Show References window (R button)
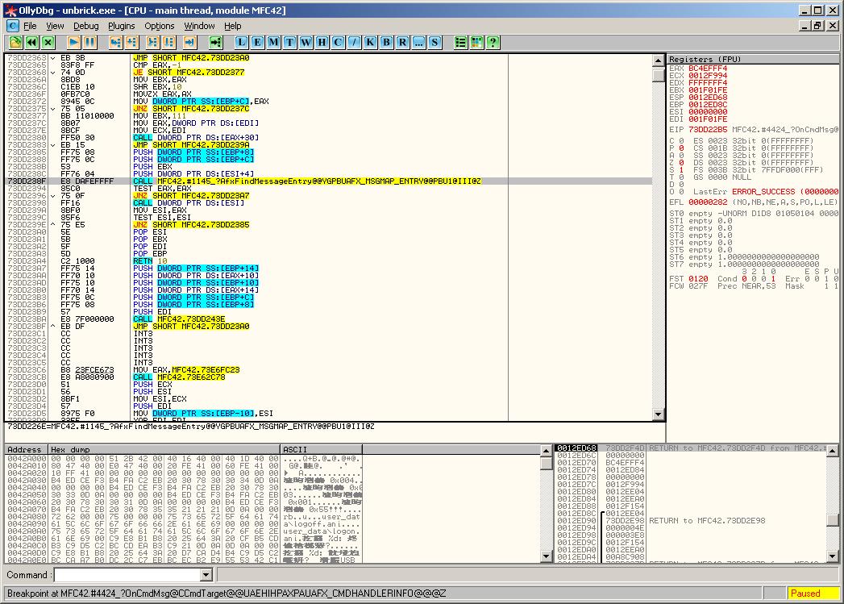Viewport: 844px width, 604px height. (x=402, y=42)
